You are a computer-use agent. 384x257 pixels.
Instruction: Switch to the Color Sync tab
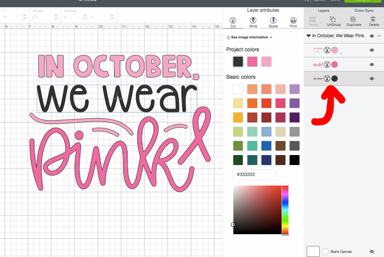click(364, 11)
